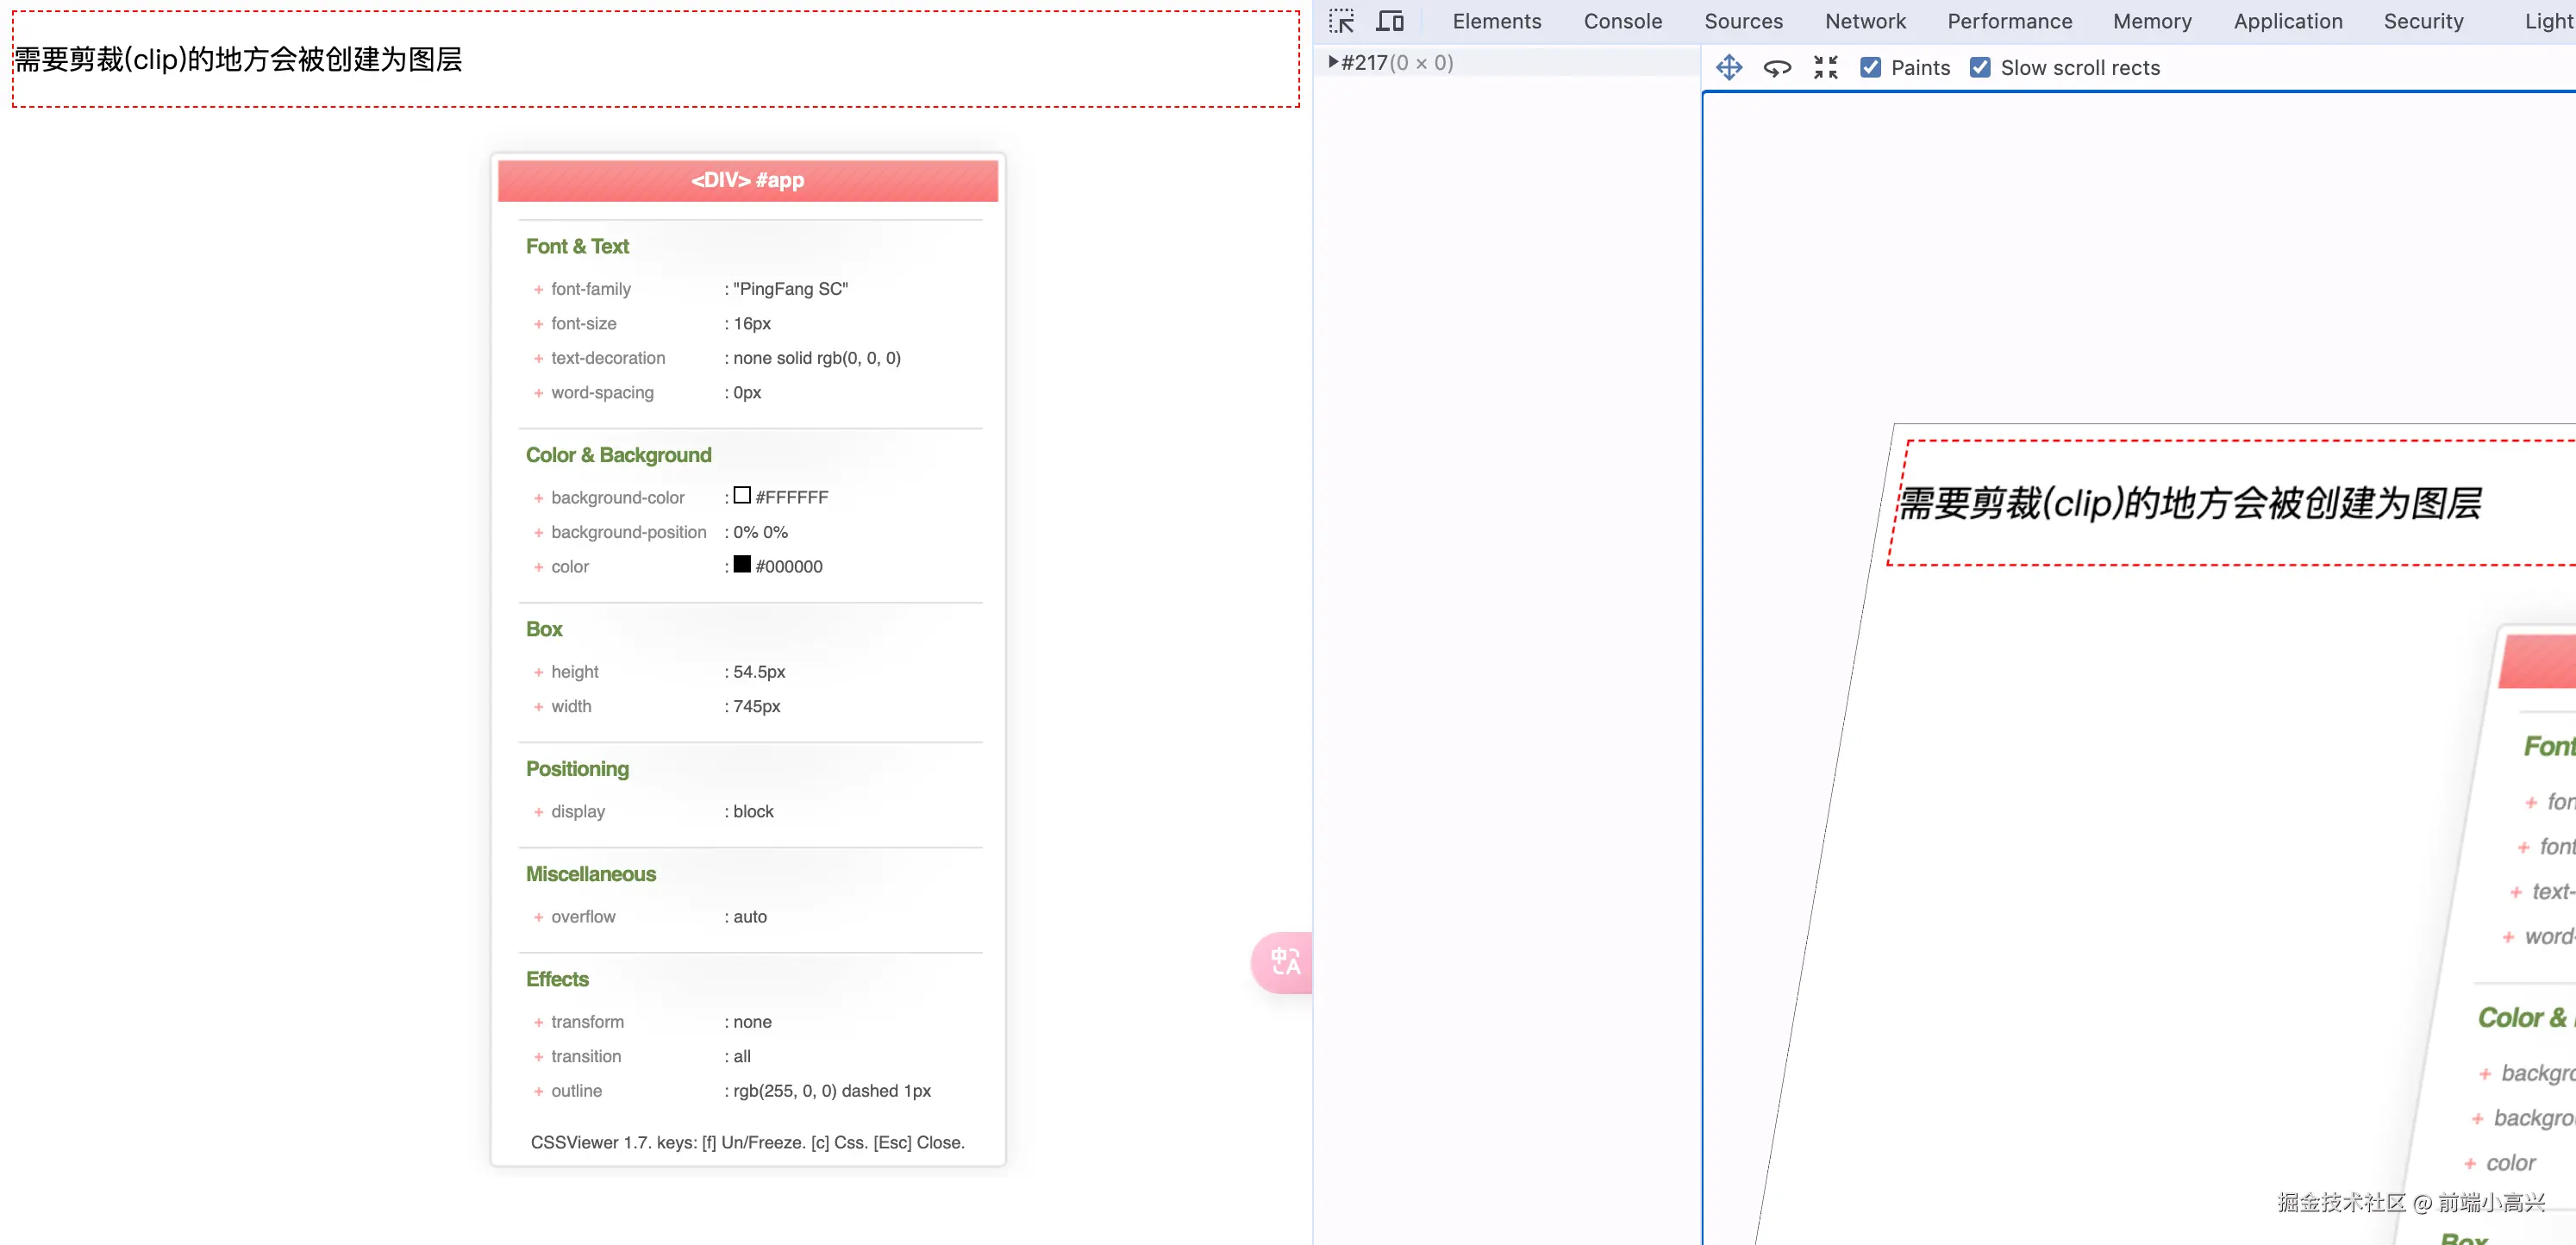
Task: Disable Slow scroll rects checkbox
Action: click(x=1980, y=67)
